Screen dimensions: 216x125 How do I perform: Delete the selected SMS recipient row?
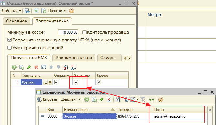point(36,67)
